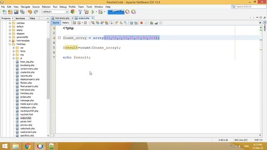Click the light bulb hint on line 3
The image size is (267, 150).
pos(54,38)
